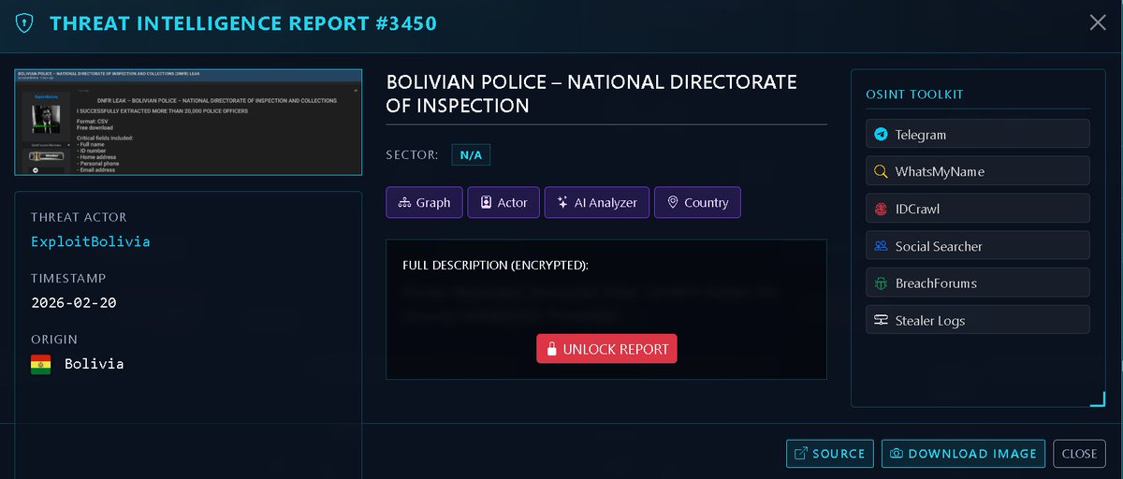Image resolution: width=1123 pixels, height=479 pixels.
Task: Open the ExploitBolivia threat actor link
Action: click(x=91, y=241)
